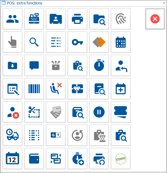The height and width of the screenshot is (173, 167).
Task: Click the blue key icon
Action: click(77, 42)
